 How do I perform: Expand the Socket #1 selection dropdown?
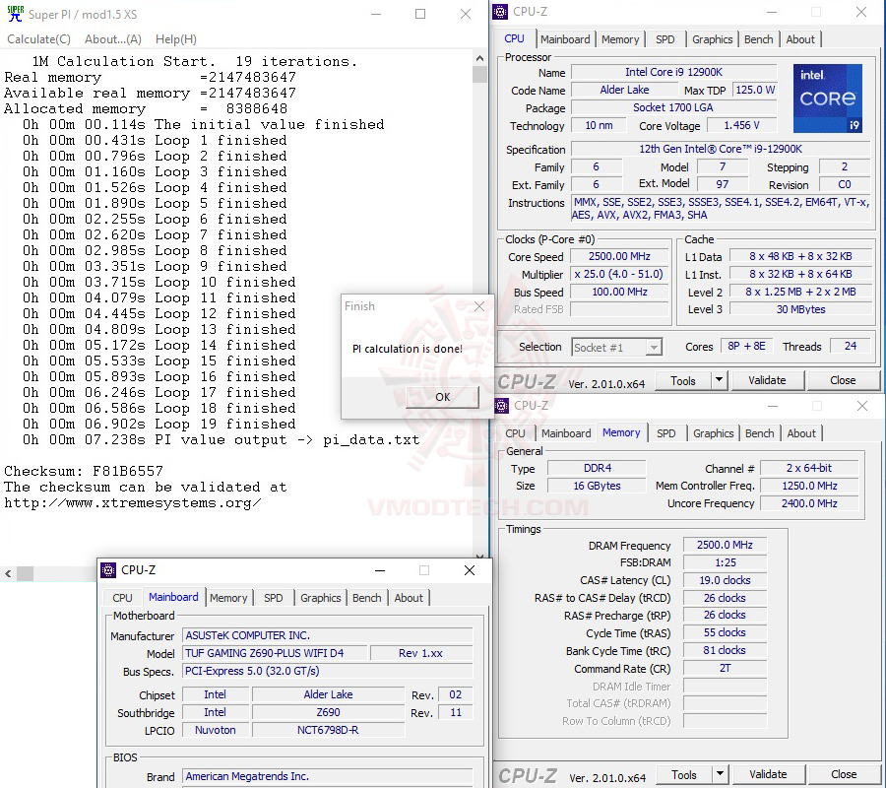point(654,347)
